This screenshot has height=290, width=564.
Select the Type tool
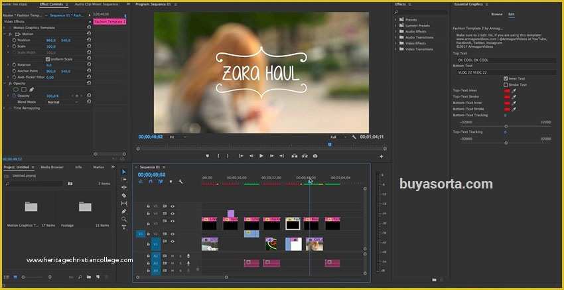tap(124, 227)
